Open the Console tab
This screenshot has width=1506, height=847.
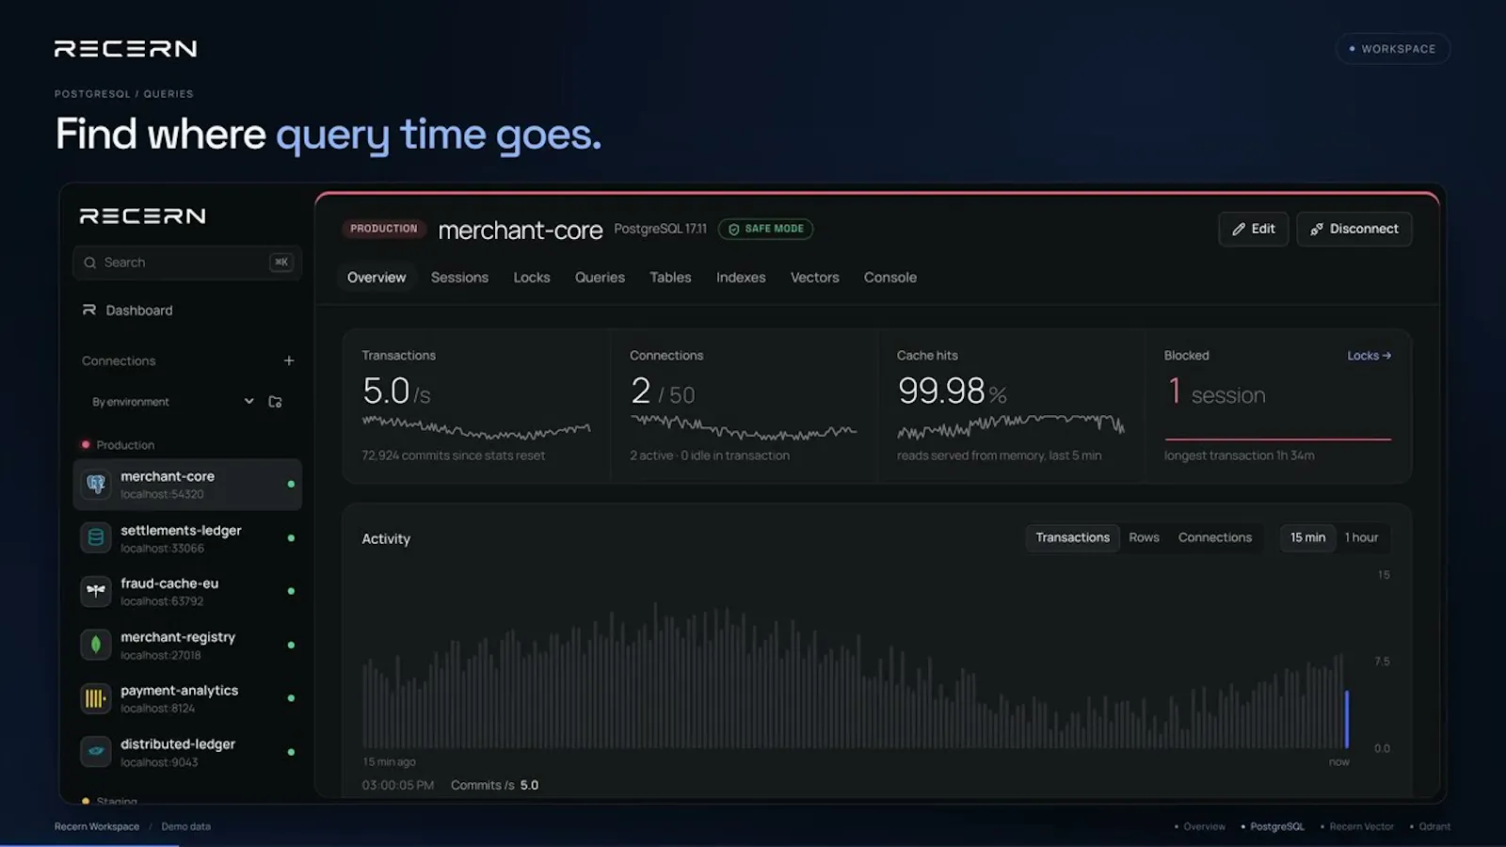[x=890, y=278]
